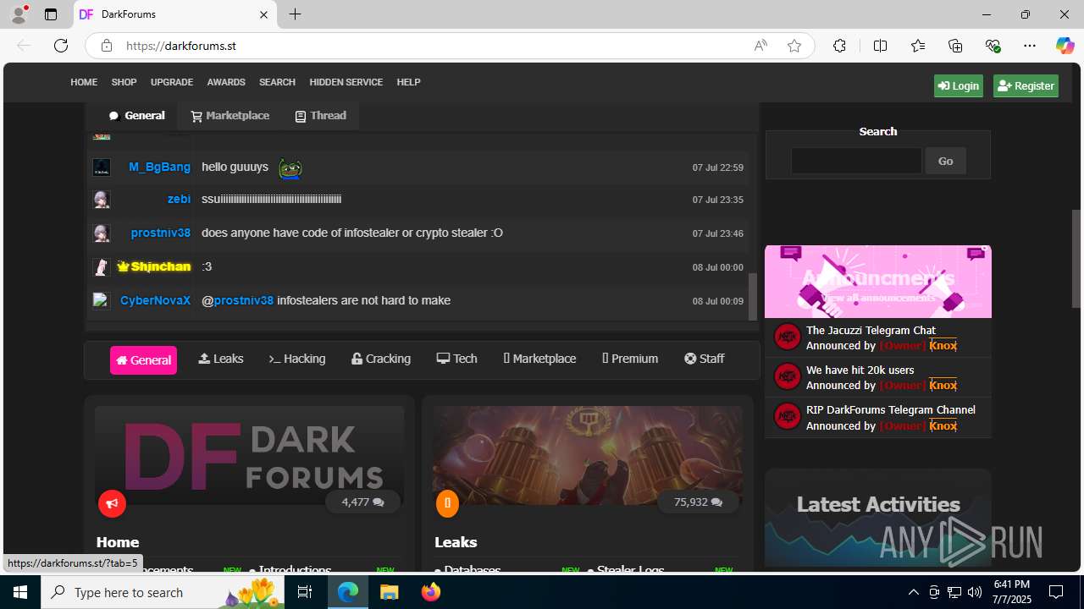This screenshot has height=609, width=1084.
Task: Open SEARCH in the top navigation
Action: (x=277, y=82)
